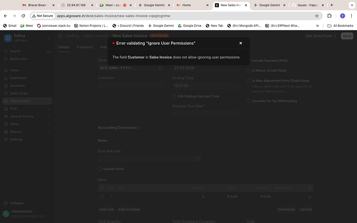
Task: Expand the Accounting Dimensions section
Action: 119,128
